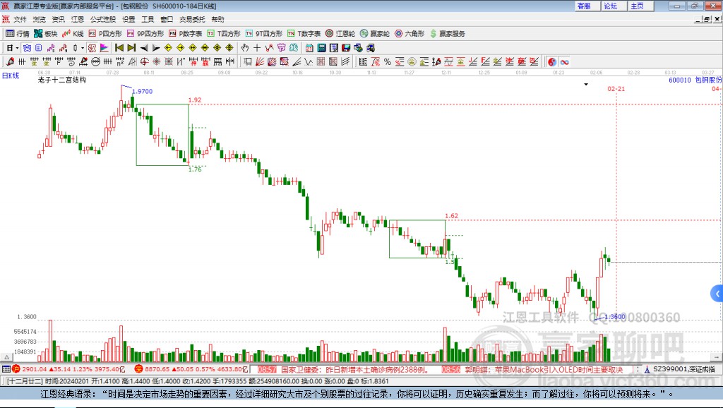Click small black triangle above chart
Image resolution: width=723 pixels, height=408 pixels.
click(x=586, y=85)
